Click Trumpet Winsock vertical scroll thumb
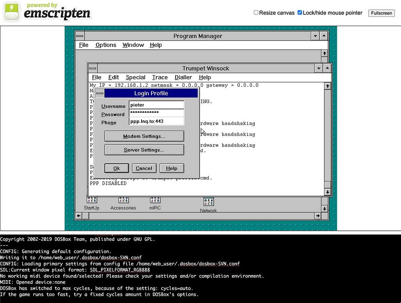The image size is (401, 303). pyautogui.click(x=328, y=185)
